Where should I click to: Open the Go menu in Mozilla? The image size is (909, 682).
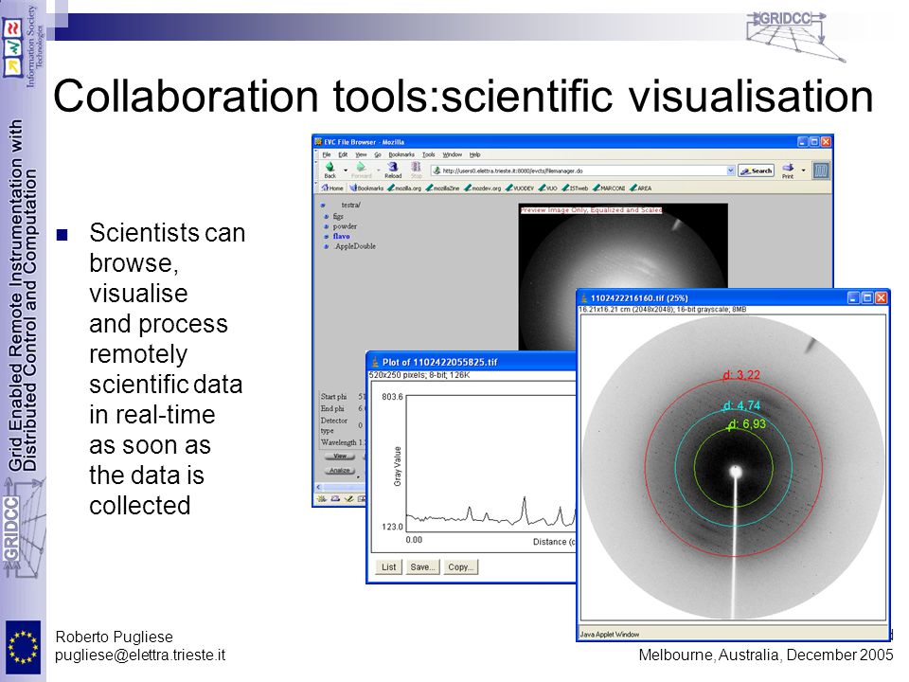(378, 154)
